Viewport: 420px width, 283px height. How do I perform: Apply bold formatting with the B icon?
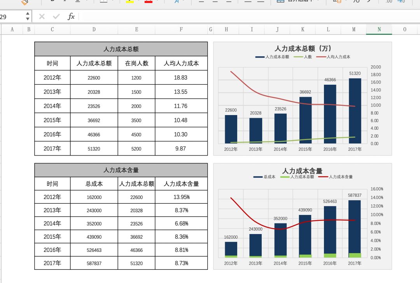[52, 2]
